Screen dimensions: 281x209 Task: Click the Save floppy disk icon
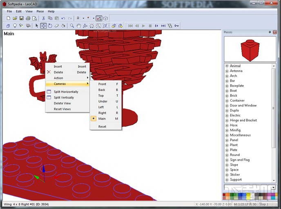(x=22, y=18)
